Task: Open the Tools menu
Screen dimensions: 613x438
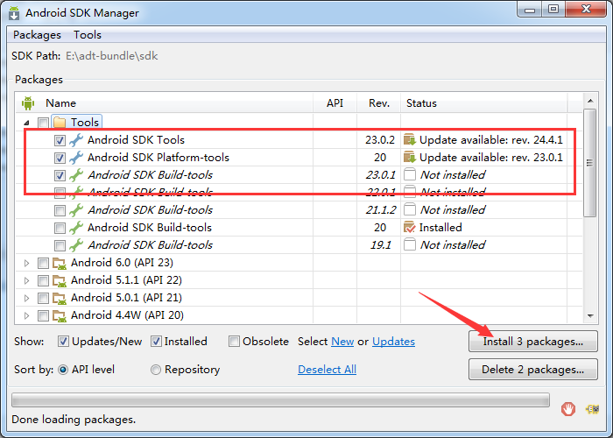Action: pyautogui.click(x=88, y=35)
